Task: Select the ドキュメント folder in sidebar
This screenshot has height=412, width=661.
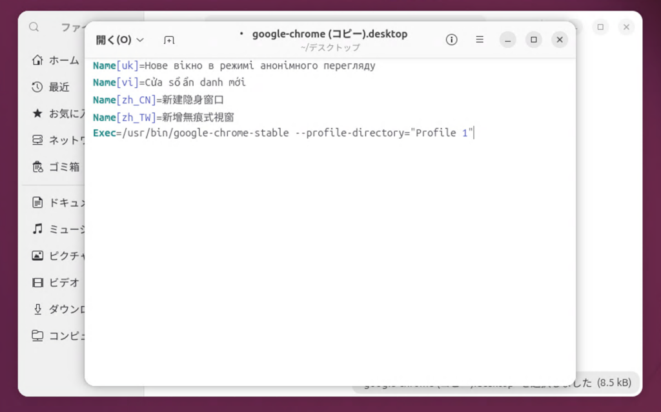Action: 58,202
